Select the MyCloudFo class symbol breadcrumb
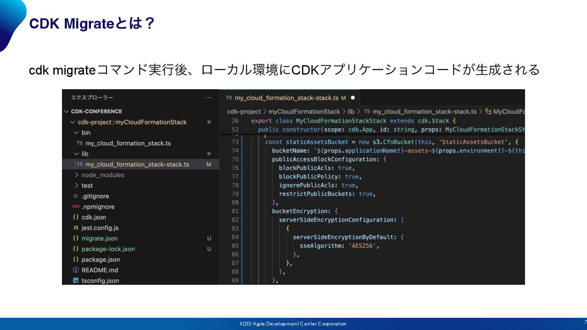This screenshot has width=587, height=330. click(x=509, y=112)
